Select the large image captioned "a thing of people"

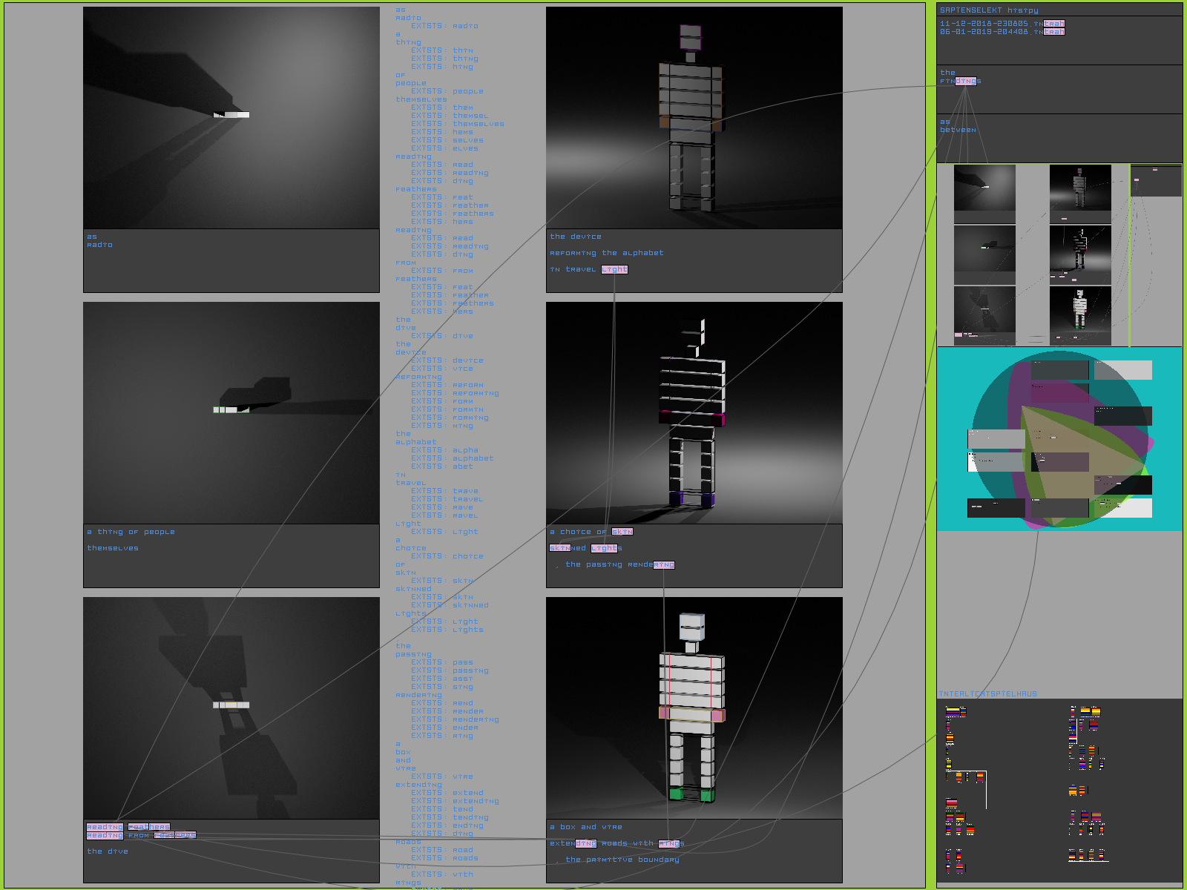tap(231, 412)
